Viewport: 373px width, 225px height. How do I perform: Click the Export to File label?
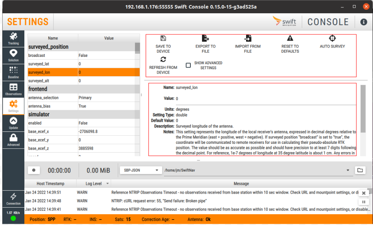(205, 49)
